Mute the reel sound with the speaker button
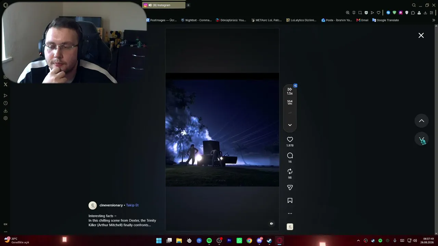The image size is (438, 246). point(272,224)
